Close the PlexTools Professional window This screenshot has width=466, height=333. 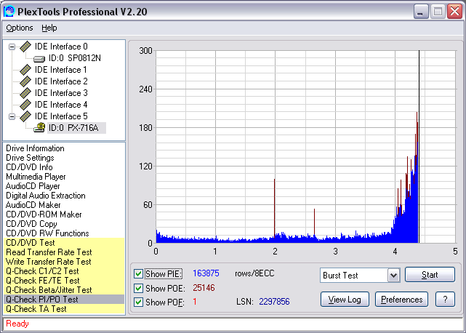click(x=454, y=12)
